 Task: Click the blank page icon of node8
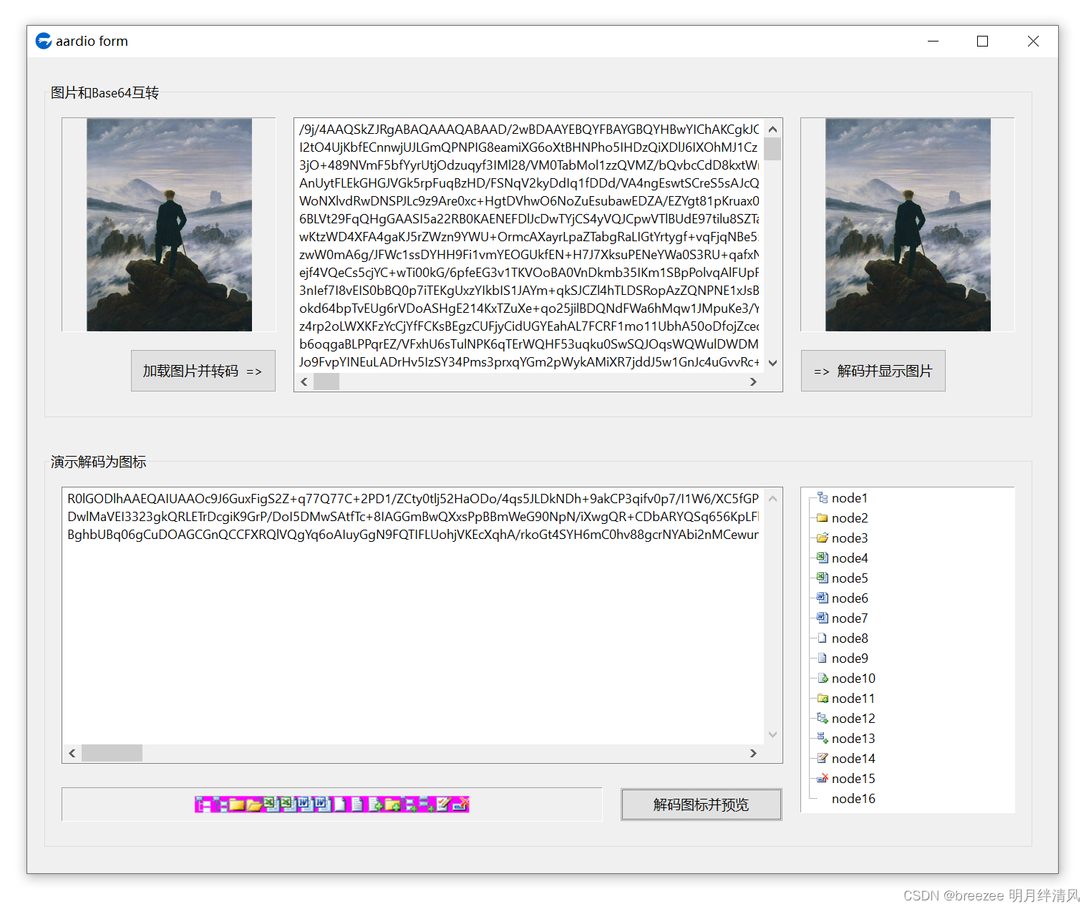tap(823, 638)
